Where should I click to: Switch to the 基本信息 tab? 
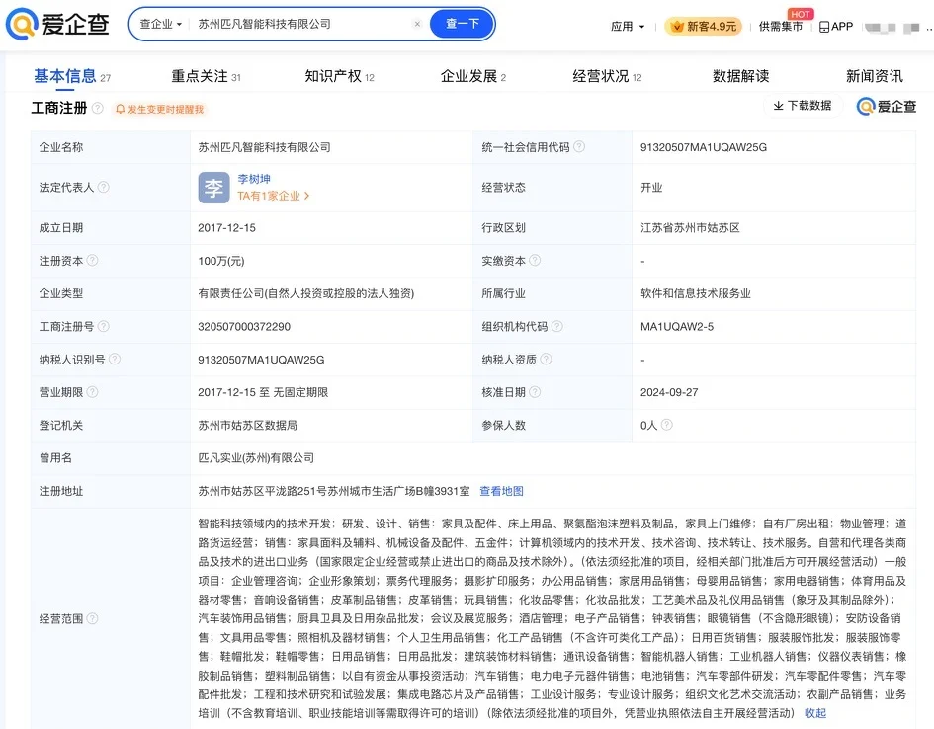(71, 76)
